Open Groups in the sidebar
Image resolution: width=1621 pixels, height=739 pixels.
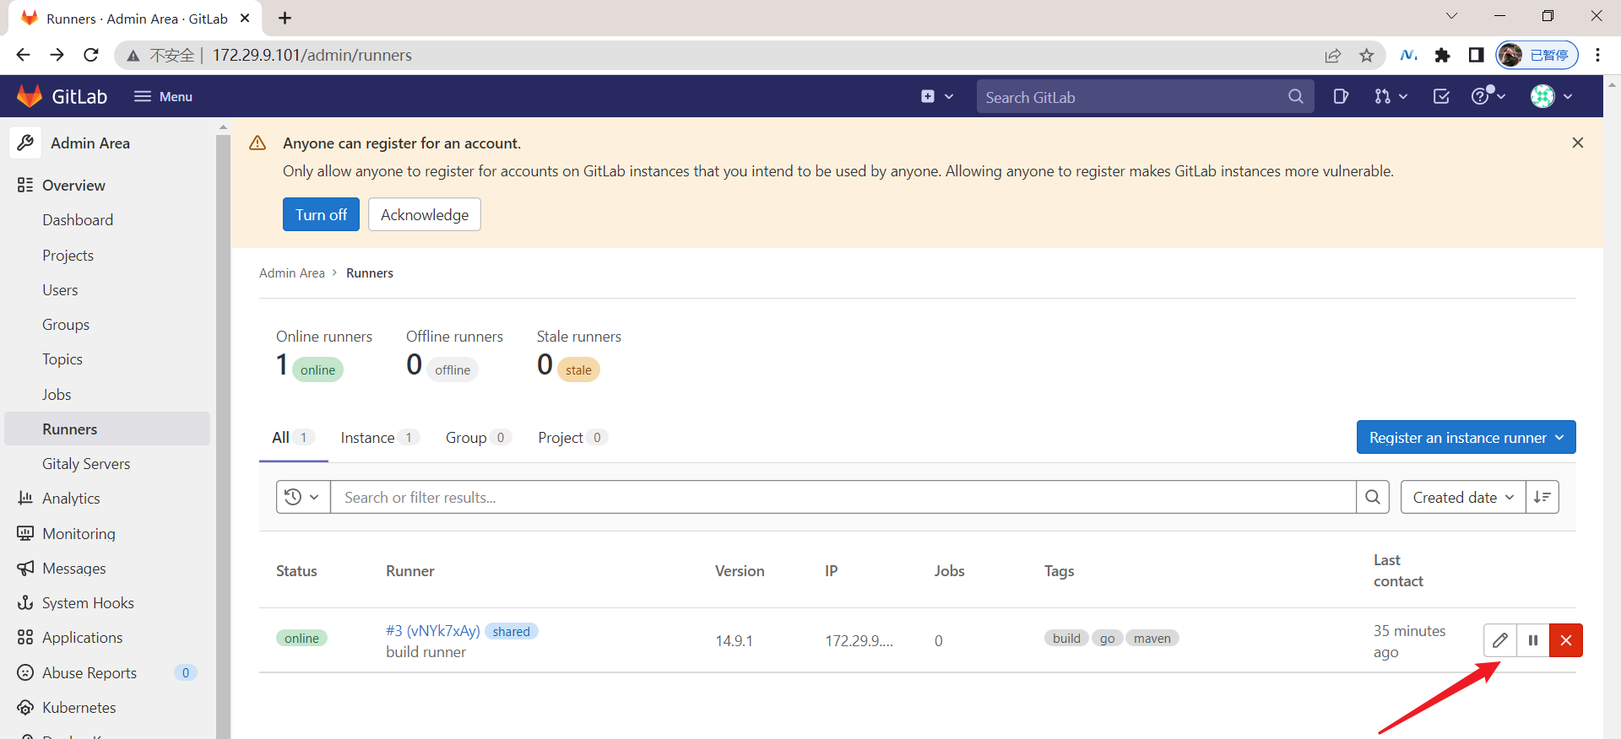(66, 325)
